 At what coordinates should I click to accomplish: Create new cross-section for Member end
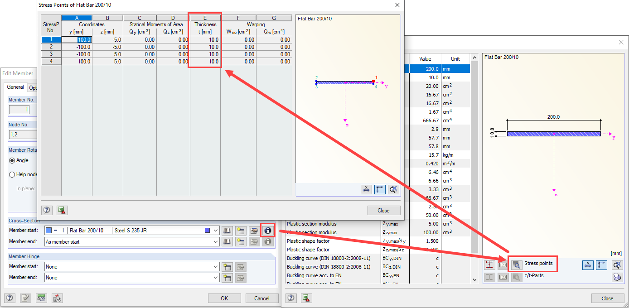(x=241, y=242)
